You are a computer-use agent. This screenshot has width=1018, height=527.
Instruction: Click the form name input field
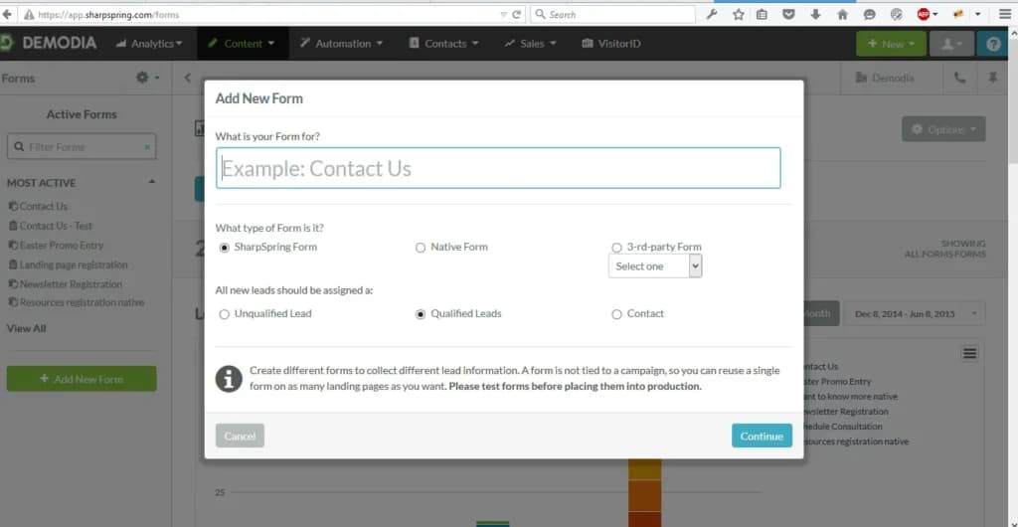(498, 168)
